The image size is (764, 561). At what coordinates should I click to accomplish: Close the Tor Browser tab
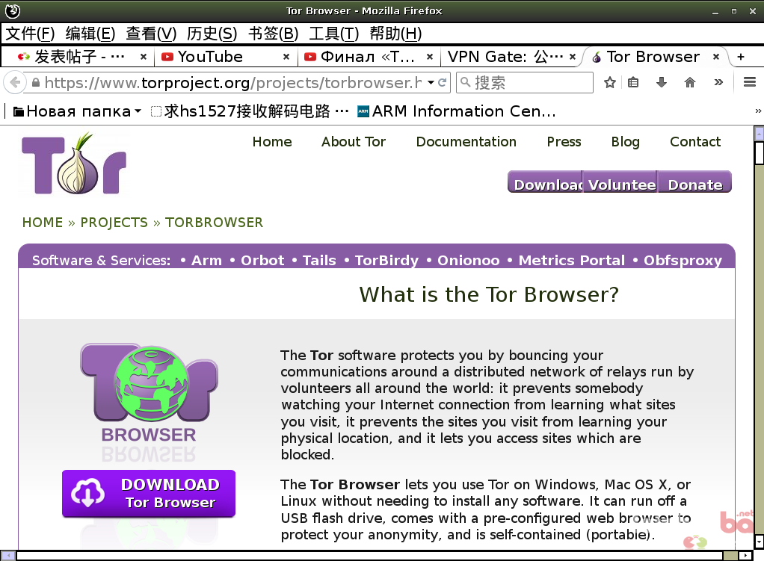point(715,57)
